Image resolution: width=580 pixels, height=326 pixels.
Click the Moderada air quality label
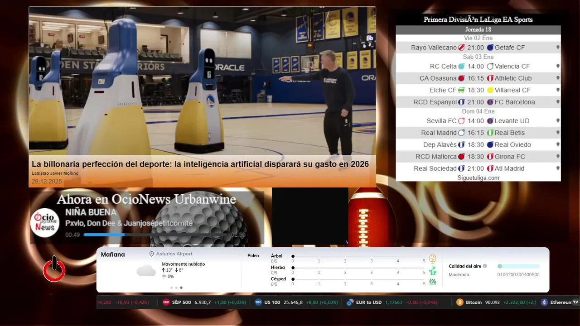pyautogui.click(x=459, y=275)
